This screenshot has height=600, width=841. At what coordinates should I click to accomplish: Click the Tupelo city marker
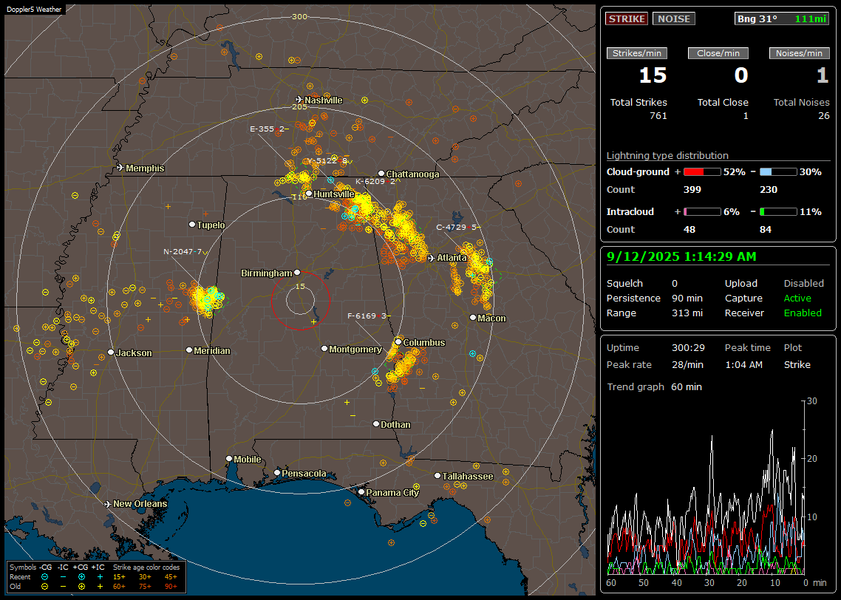pyautogui.click(x=192, y=225)
